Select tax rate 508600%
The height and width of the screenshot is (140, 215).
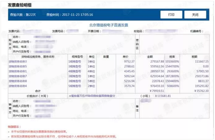[173, 86]
